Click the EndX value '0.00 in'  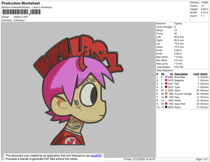[178, 50]
